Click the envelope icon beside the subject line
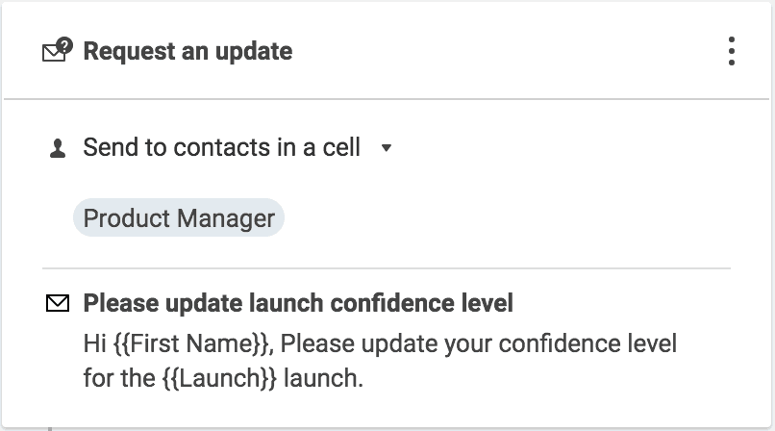Screen dimensions: 775x431 coord(58,304)
